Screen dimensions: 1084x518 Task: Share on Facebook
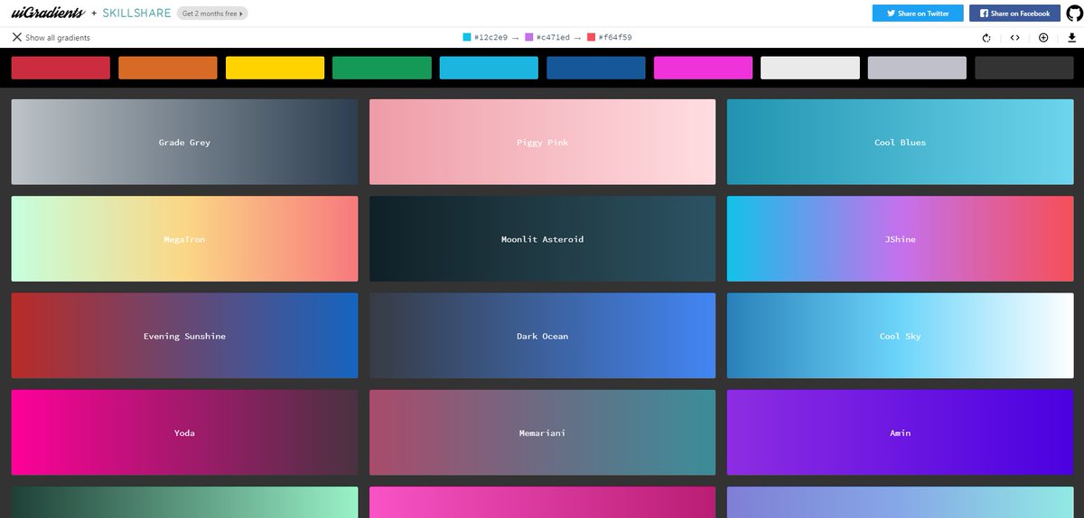click(1014, 14)
